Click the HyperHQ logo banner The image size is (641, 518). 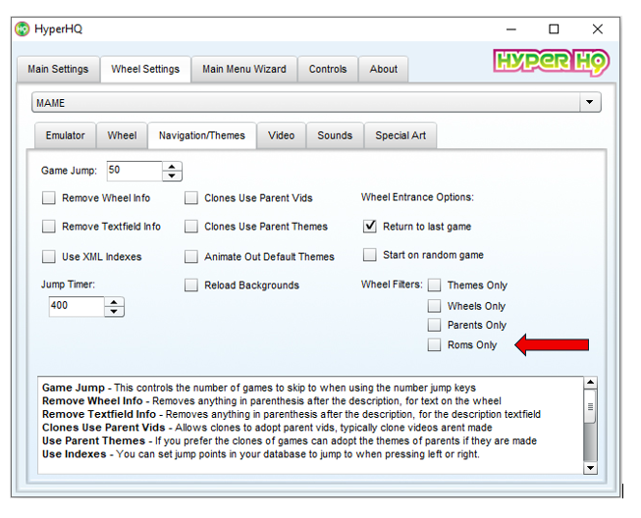[552, 63]
